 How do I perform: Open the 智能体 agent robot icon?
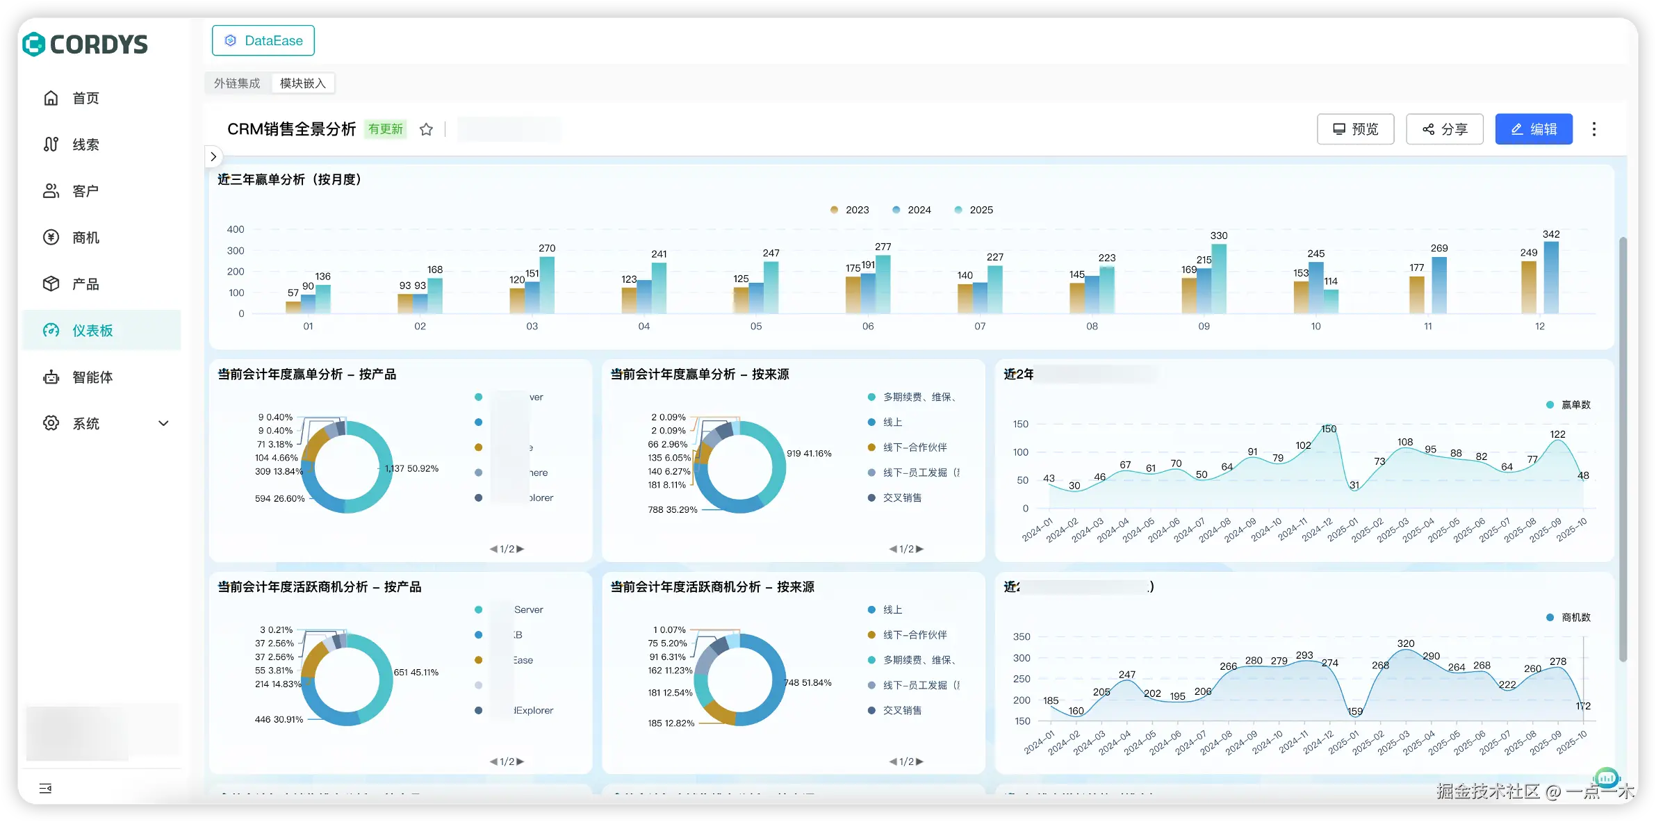(x=51, y=377)
